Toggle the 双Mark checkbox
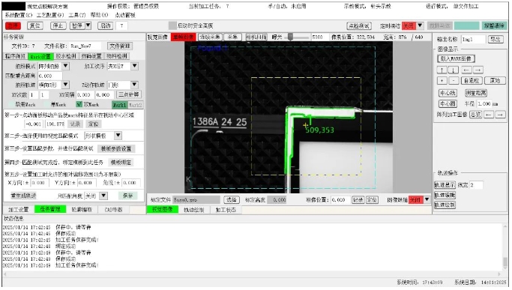Image resolution: width=512 pixels, height=290 pixels. tap(79, 104)
